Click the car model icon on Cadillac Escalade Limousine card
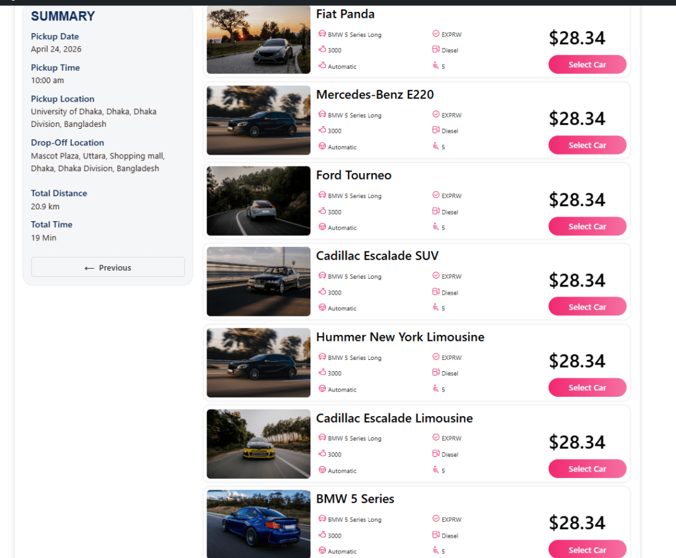The image size is (676, 558). point(322,437)
